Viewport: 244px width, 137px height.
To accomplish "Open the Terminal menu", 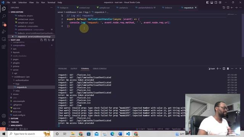I will tap(51, 2).
